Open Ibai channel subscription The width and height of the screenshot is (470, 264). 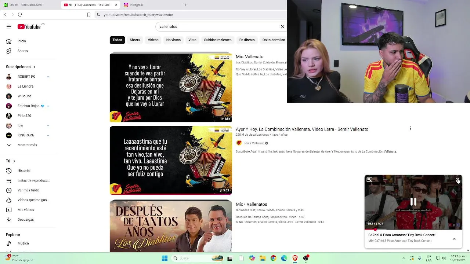(x=20, y=125)
